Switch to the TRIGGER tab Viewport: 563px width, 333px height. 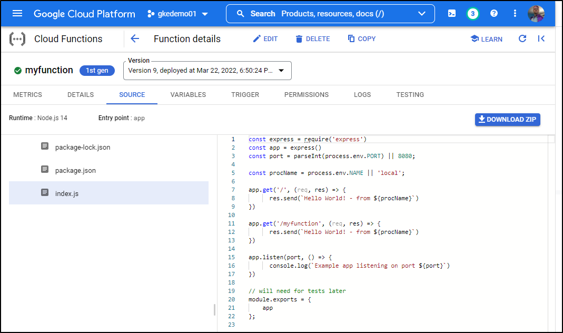tap(245, 95)
